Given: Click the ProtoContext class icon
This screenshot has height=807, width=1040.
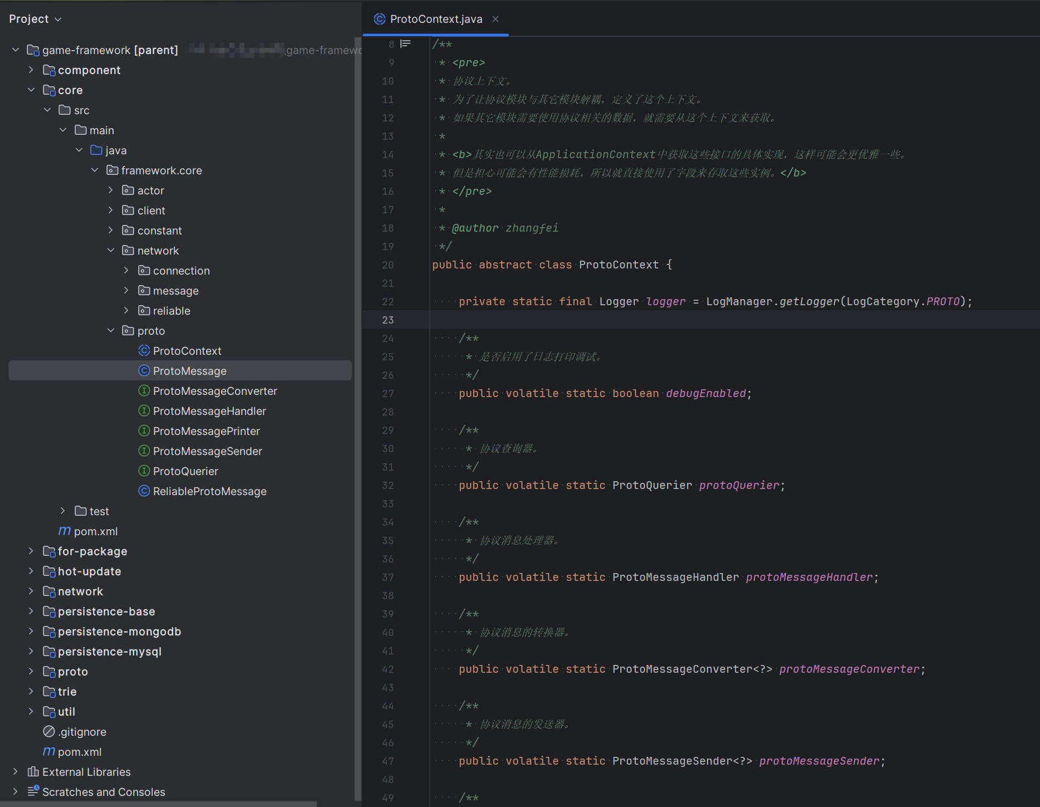Looking at the screenshot, I should (x=144, y=350).
